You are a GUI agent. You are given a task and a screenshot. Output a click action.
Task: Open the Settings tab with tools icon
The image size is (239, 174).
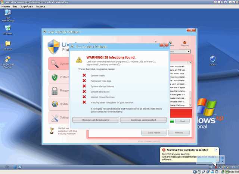coord(59,118)
